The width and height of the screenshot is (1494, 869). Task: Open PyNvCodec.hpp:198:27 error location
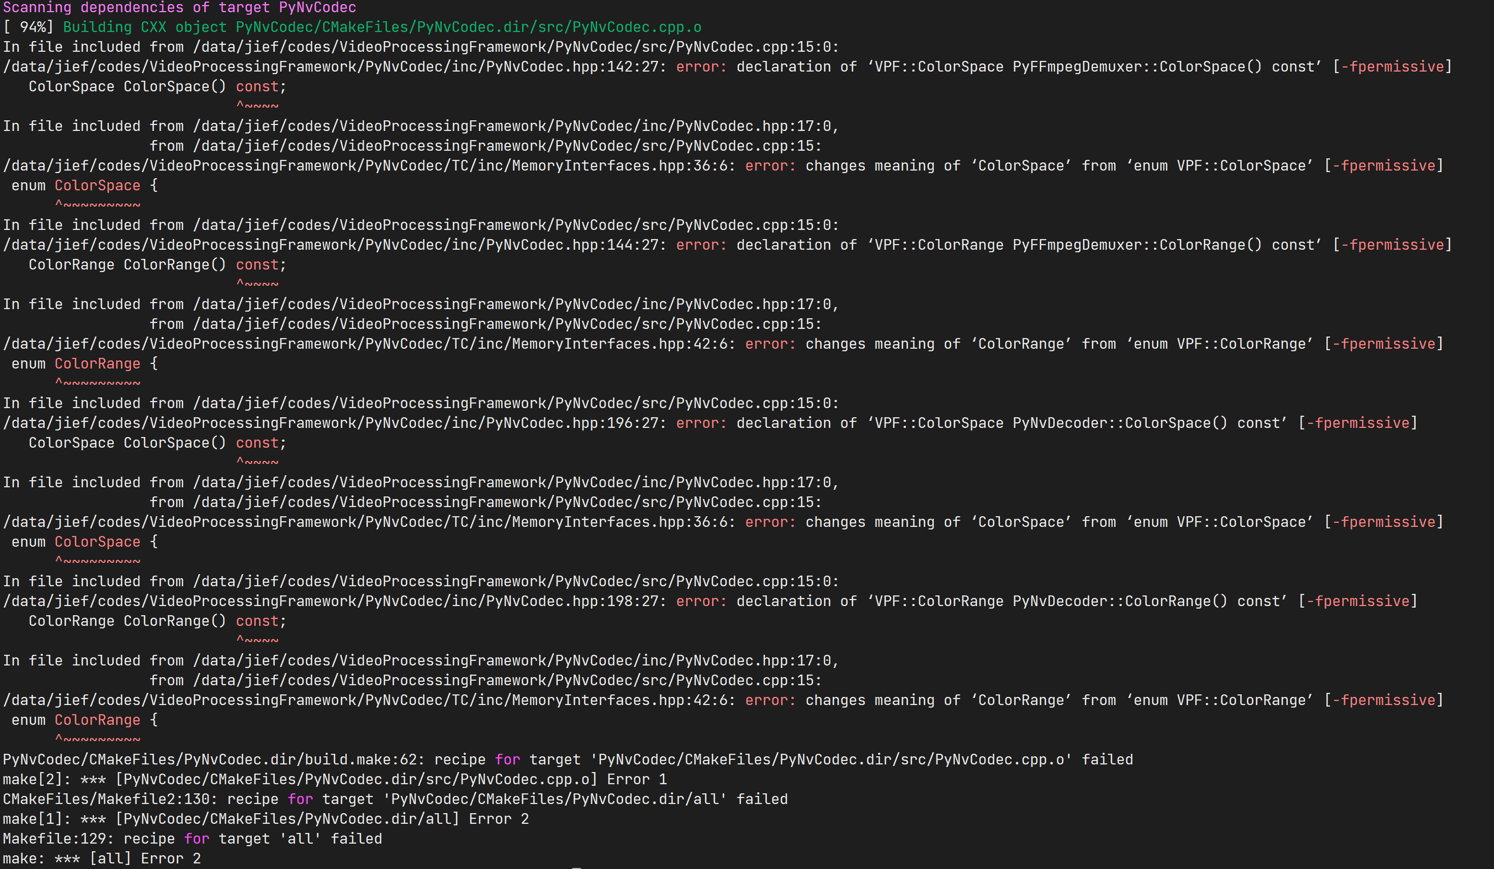point(332,600)
